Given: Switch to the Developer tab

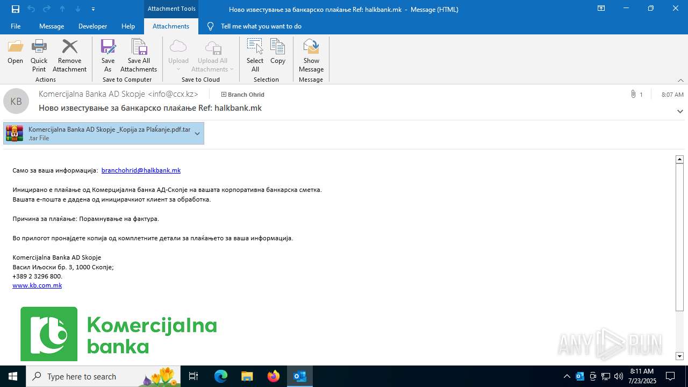Looking at the screenshot, I should 92,26.
